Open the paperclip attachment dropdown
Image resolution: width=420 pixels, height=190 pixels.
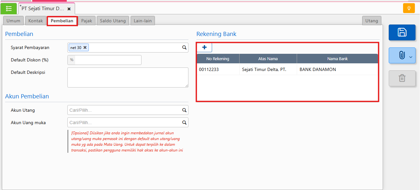click(402, 55)
